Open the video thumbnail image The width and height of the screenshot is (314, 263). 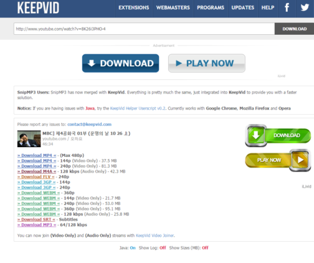(29, 139)
